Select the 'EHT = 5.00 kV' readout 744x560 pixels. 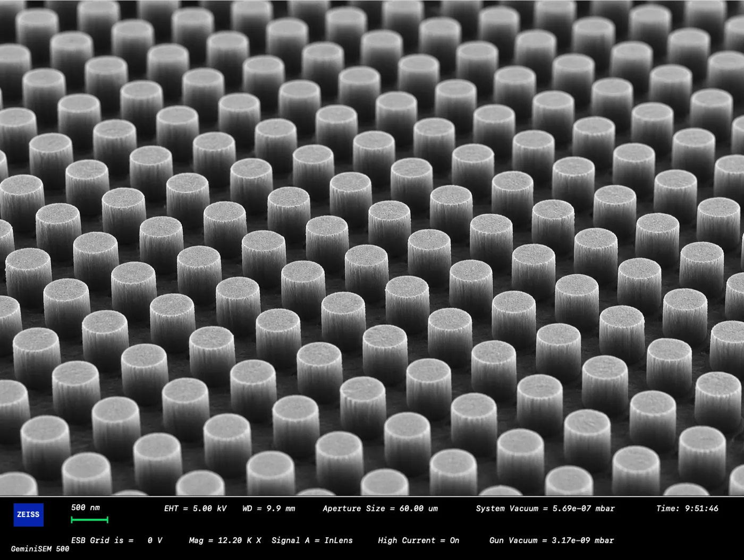(x=195, y=509)
